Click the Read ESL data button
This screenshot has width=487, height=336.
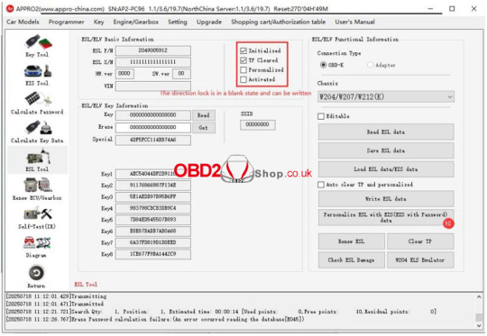(386, 132)
